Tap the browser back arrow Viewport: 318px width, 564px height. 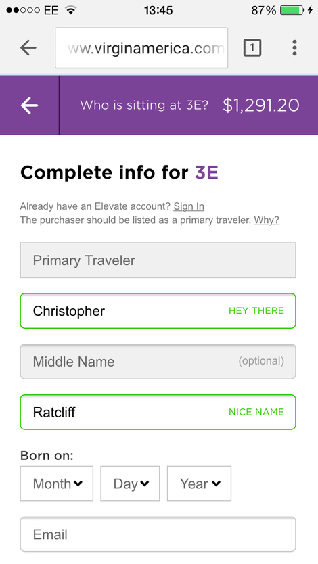[28, 47]
